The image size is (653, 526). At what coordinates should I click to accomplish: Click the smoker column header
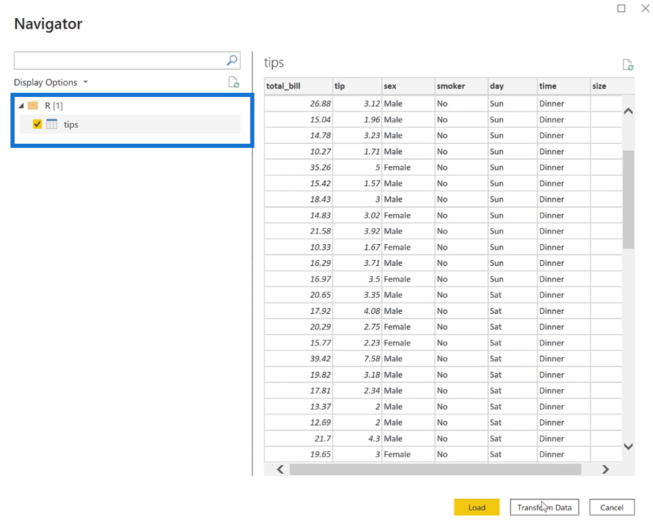tap(461, 86)
